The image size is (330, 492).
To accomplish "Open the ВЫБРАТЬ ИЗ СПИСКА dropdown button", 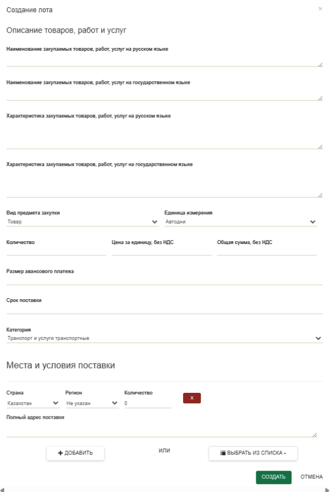I will (253, 453).
